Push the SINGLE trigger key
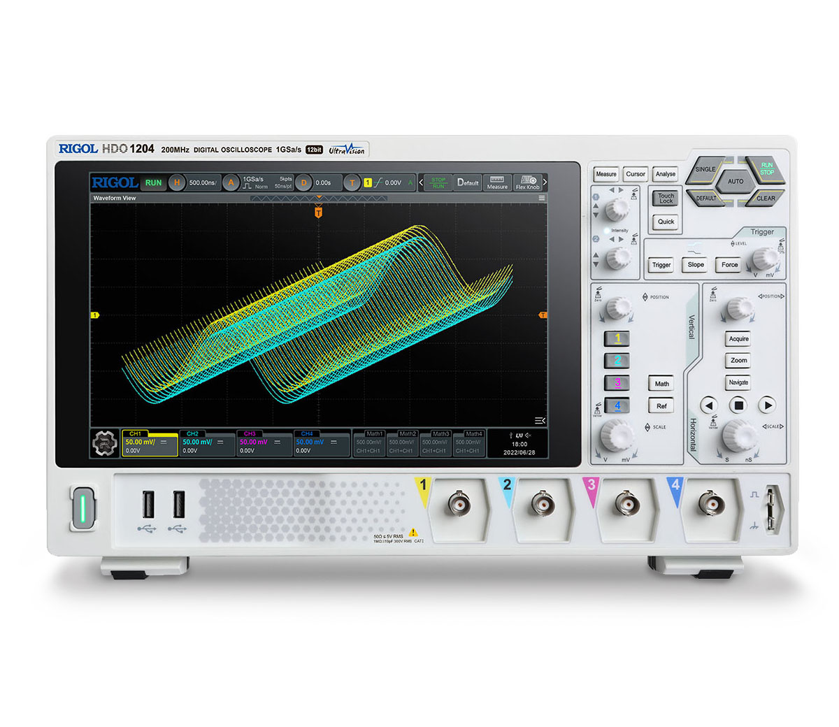This screenshot has width=839, height=727. point(705,170)
